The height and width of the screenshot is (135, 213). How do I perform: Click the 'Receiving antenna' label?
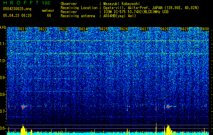coord(78,16)
